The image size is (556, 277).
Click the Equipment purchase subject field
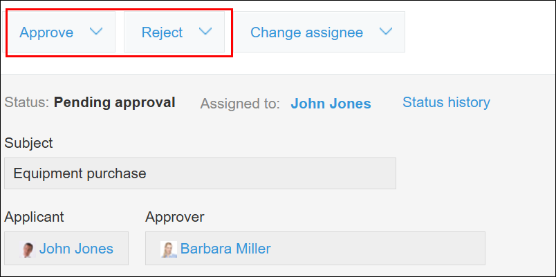tap(200, 173)
